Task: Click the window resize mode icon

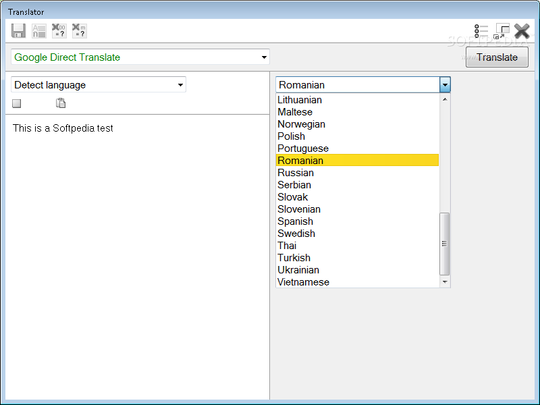Action: [502, 31]
